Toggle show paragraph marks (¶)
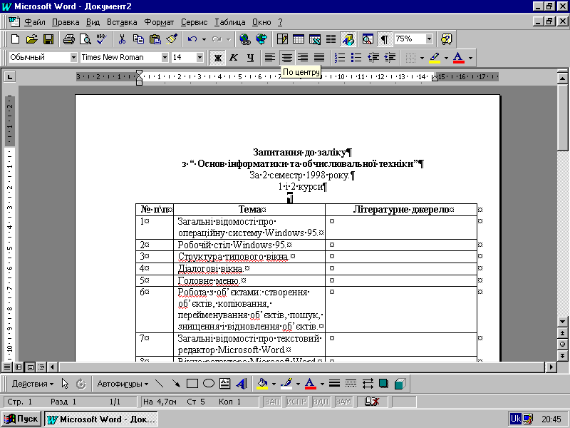570x428 pixels. tap(384, 39)
